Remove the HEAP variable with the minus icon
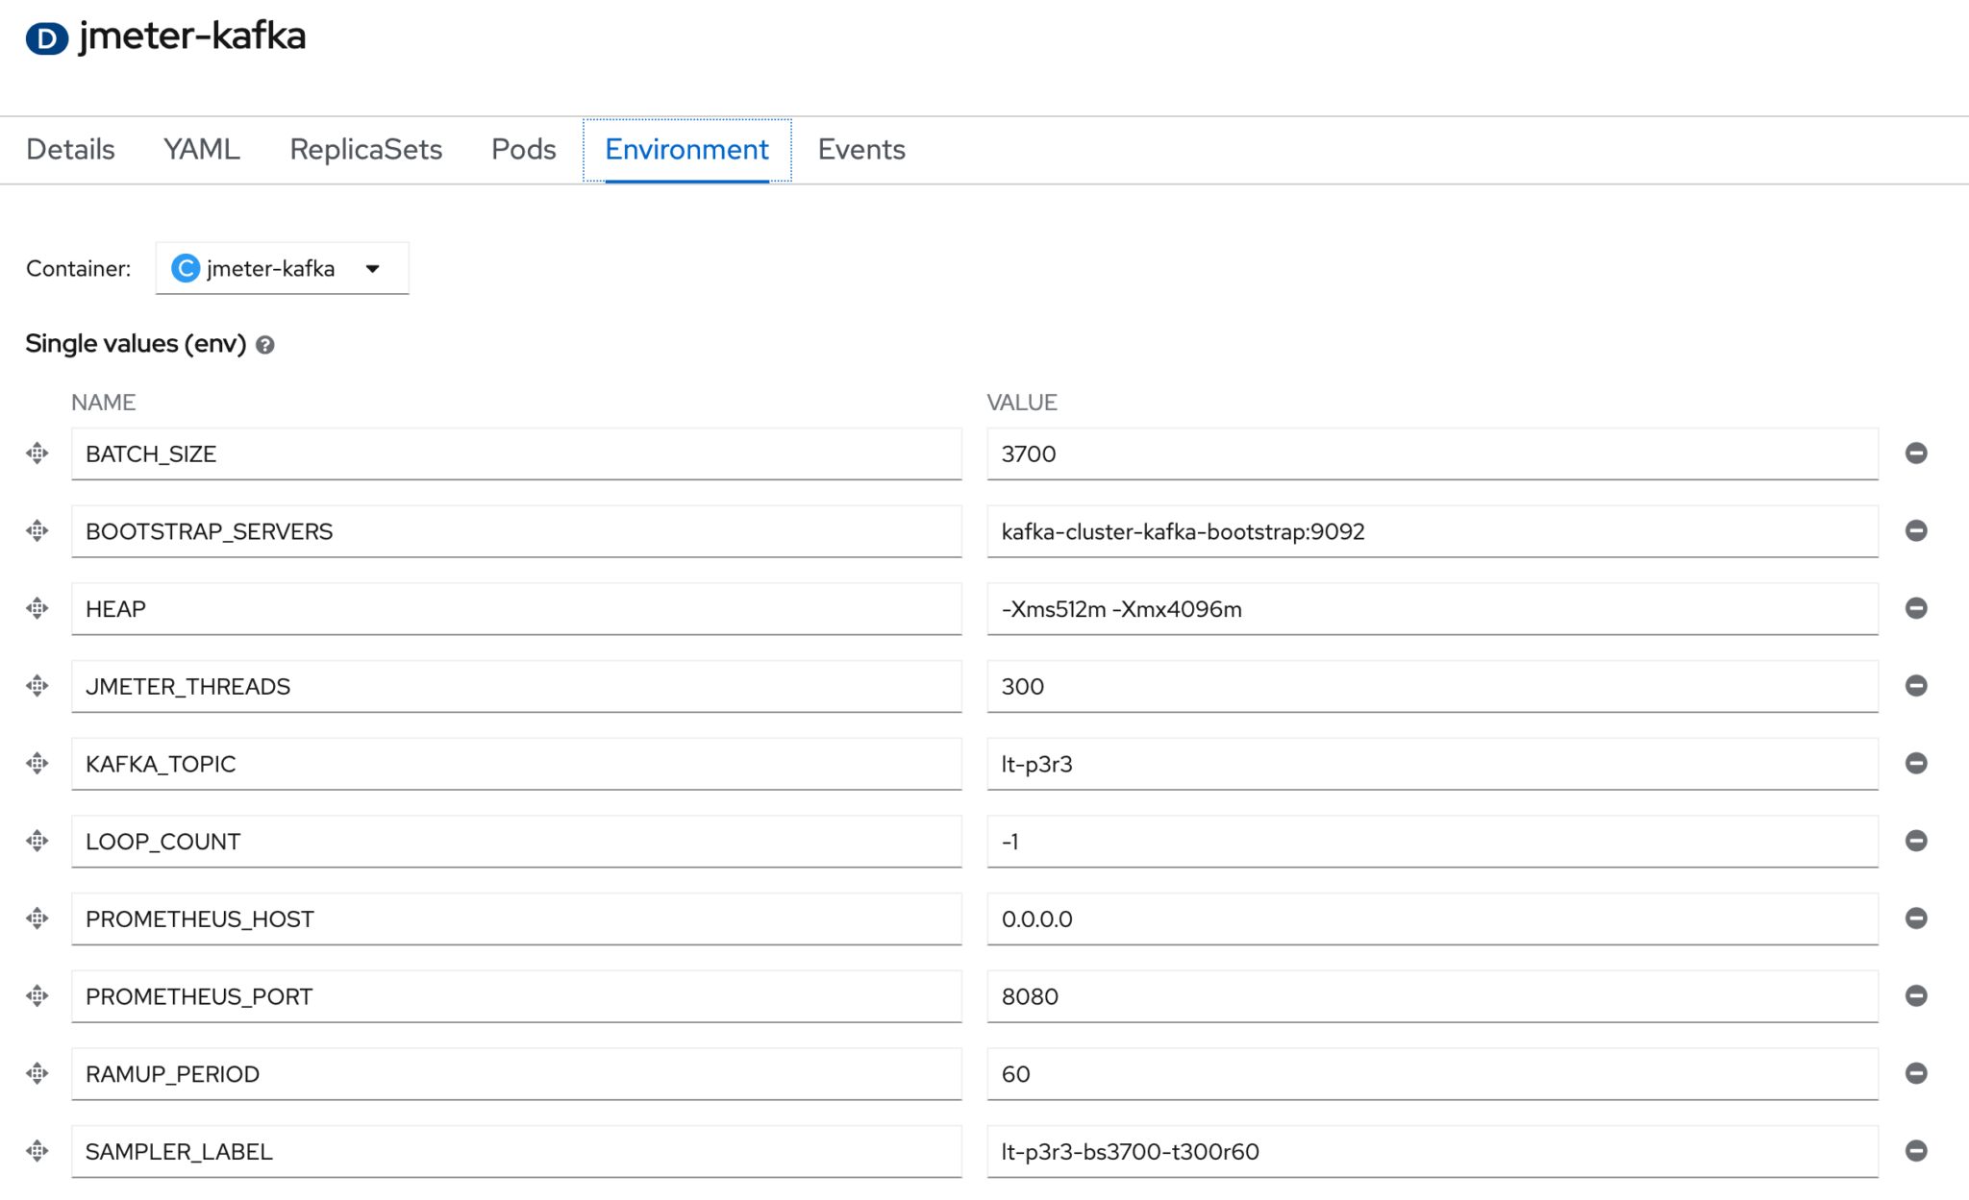This screenshot has width=1969, height=1200. click(1917, 607)
